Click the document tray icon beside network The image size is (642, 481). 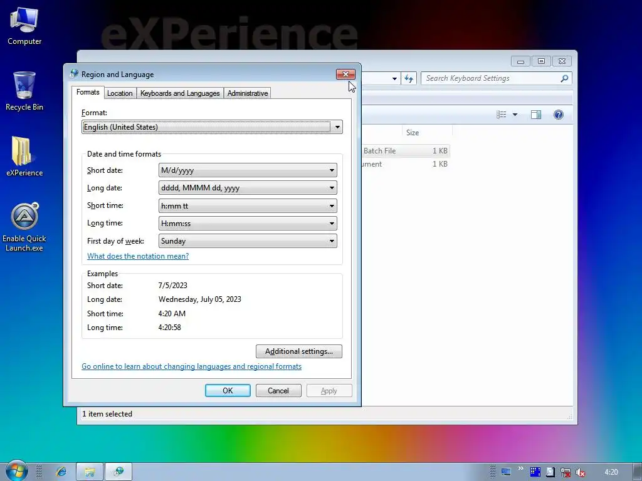point(550,472)
